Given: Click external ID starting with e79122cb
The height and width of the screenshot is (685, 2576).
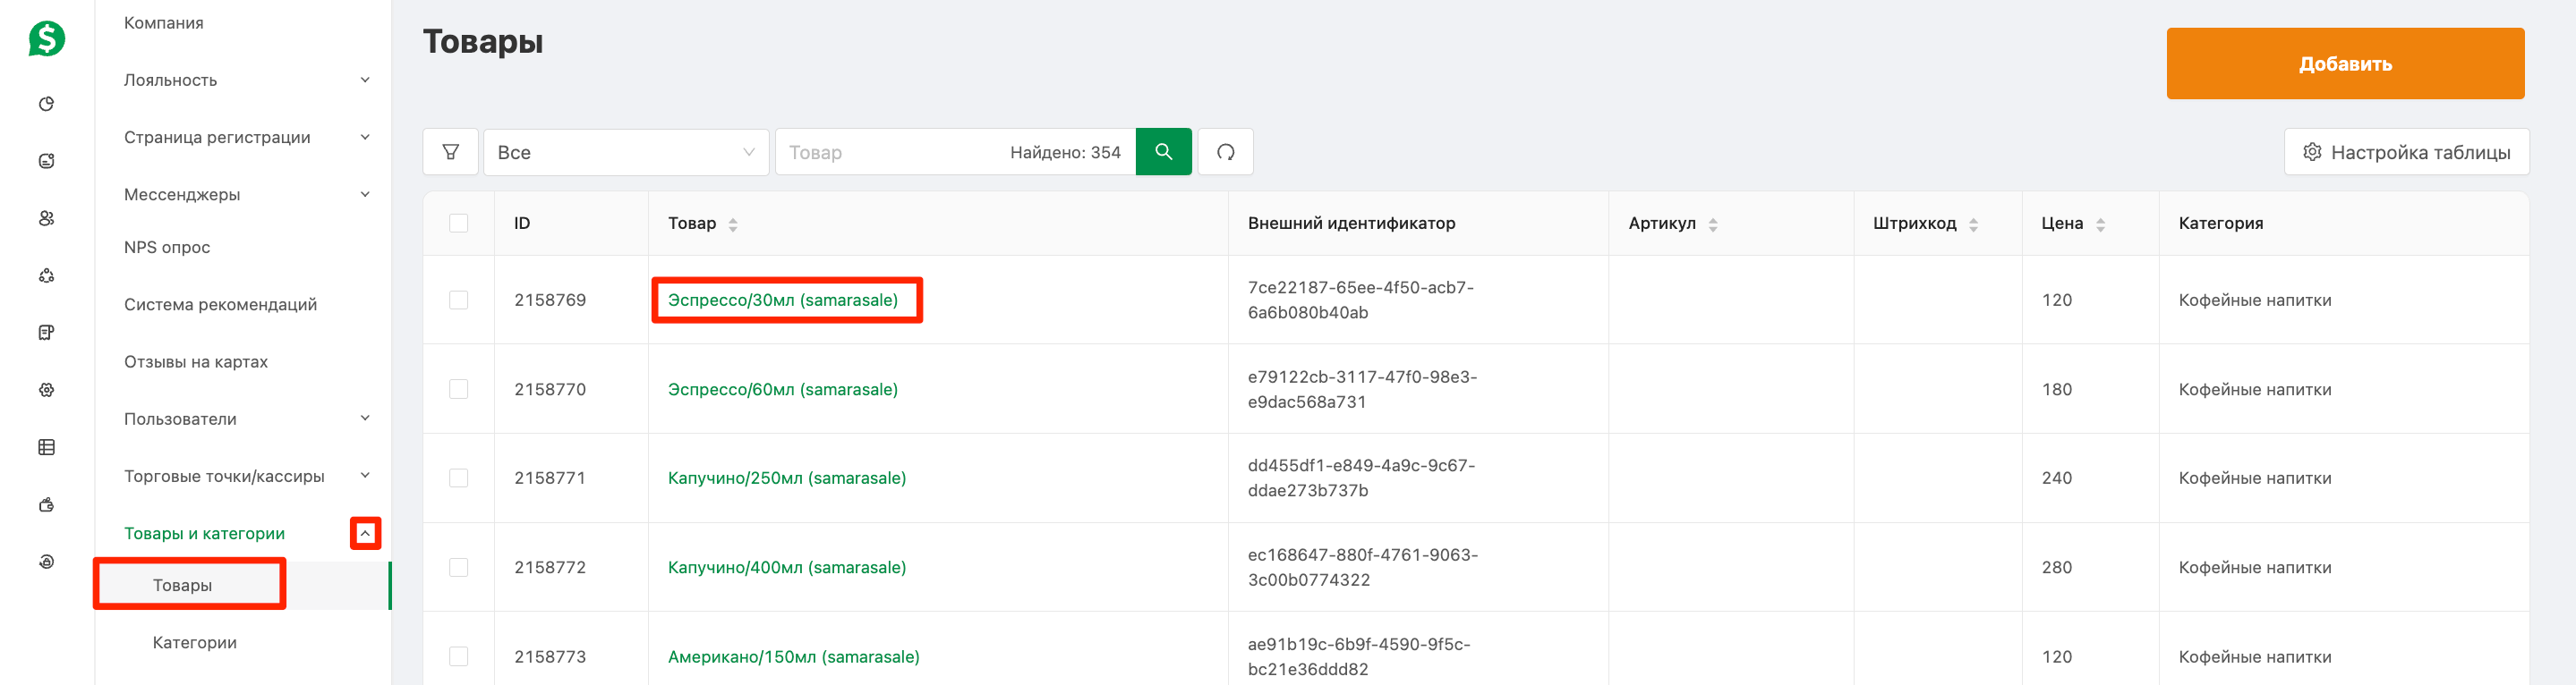Looking at the screenshot, I should (1362, 389).
